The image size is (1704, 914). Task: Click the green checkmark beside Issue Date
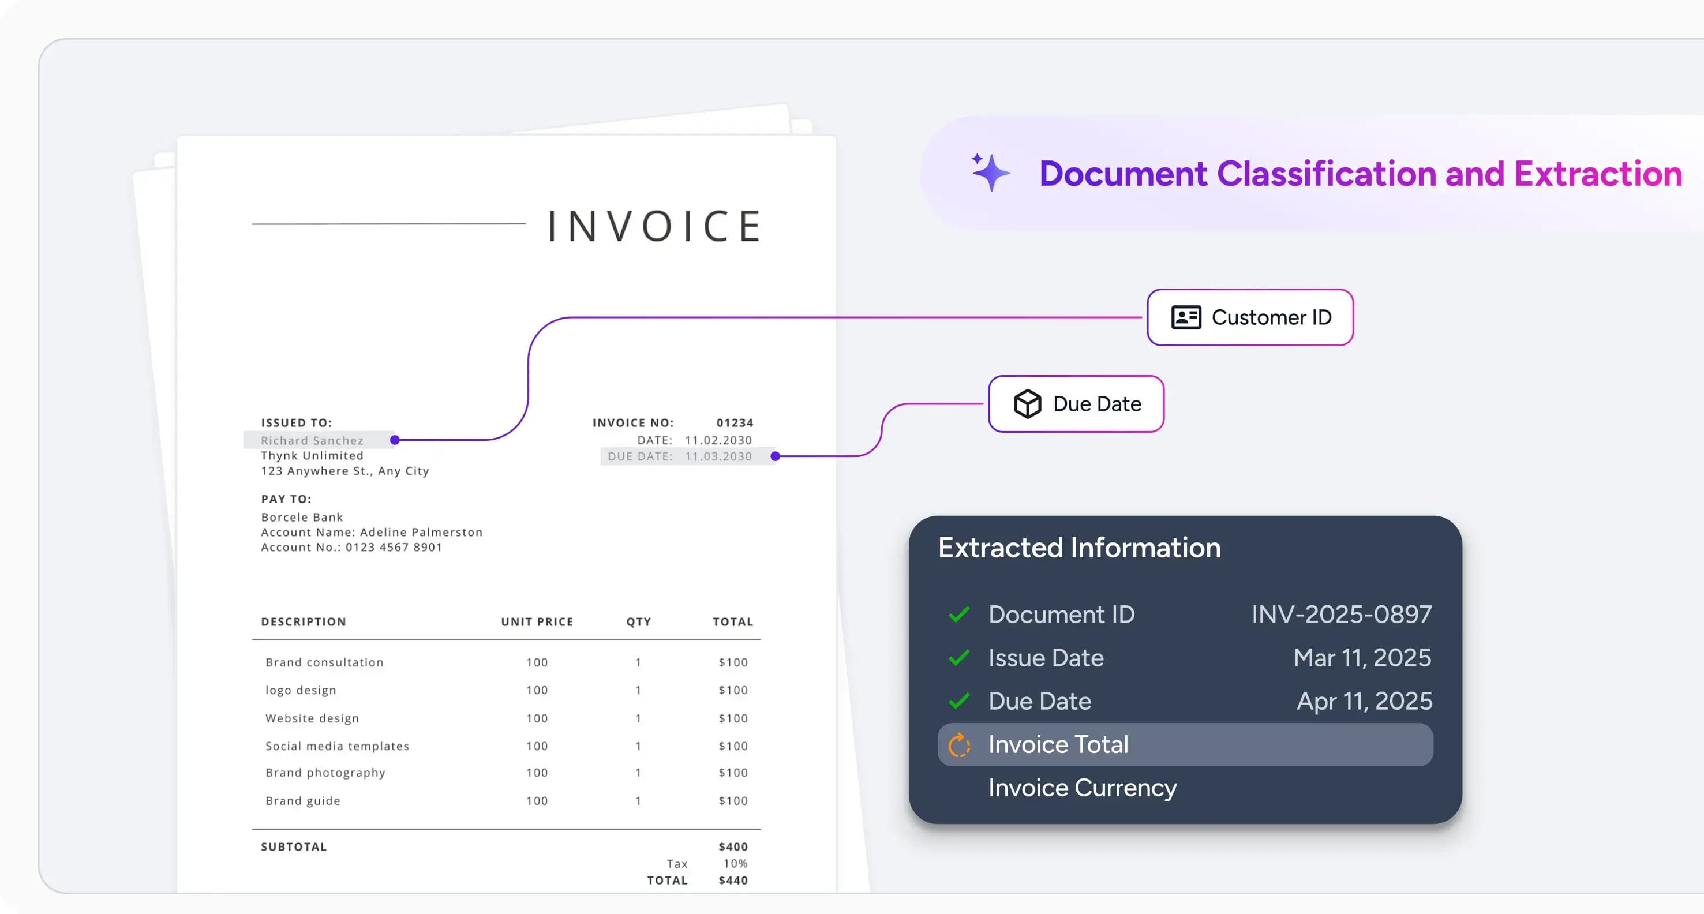click(x=958, y=657)
